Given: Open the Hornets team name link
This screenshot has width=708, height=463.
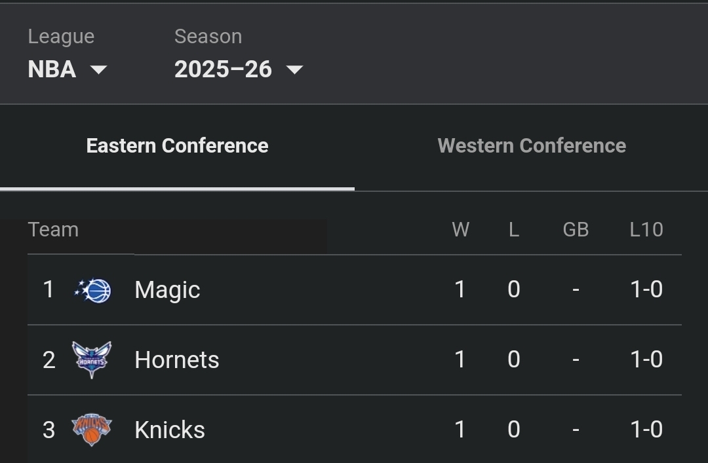Looking at the screenshot, I should tap(177, 360).
